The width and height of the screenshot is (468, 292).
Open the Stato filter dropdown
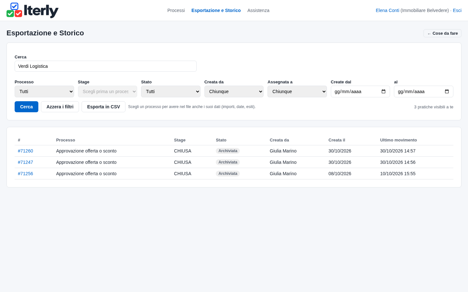pyautogui.click(x=171, y=91)
